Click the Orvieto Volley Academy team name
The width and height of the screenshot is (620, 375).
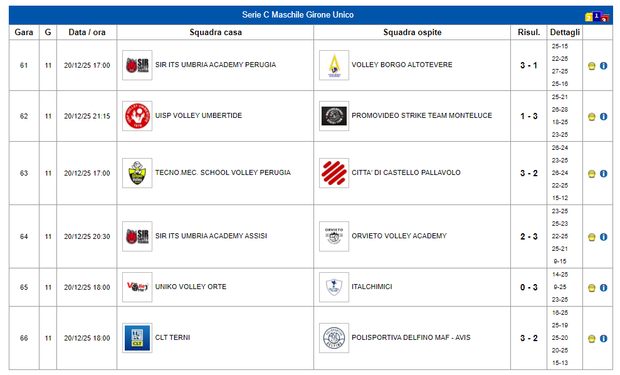click(x=399, y=236)
